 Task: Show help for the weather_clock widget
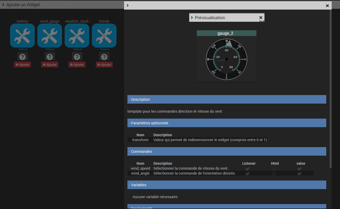tap(77, 57)
